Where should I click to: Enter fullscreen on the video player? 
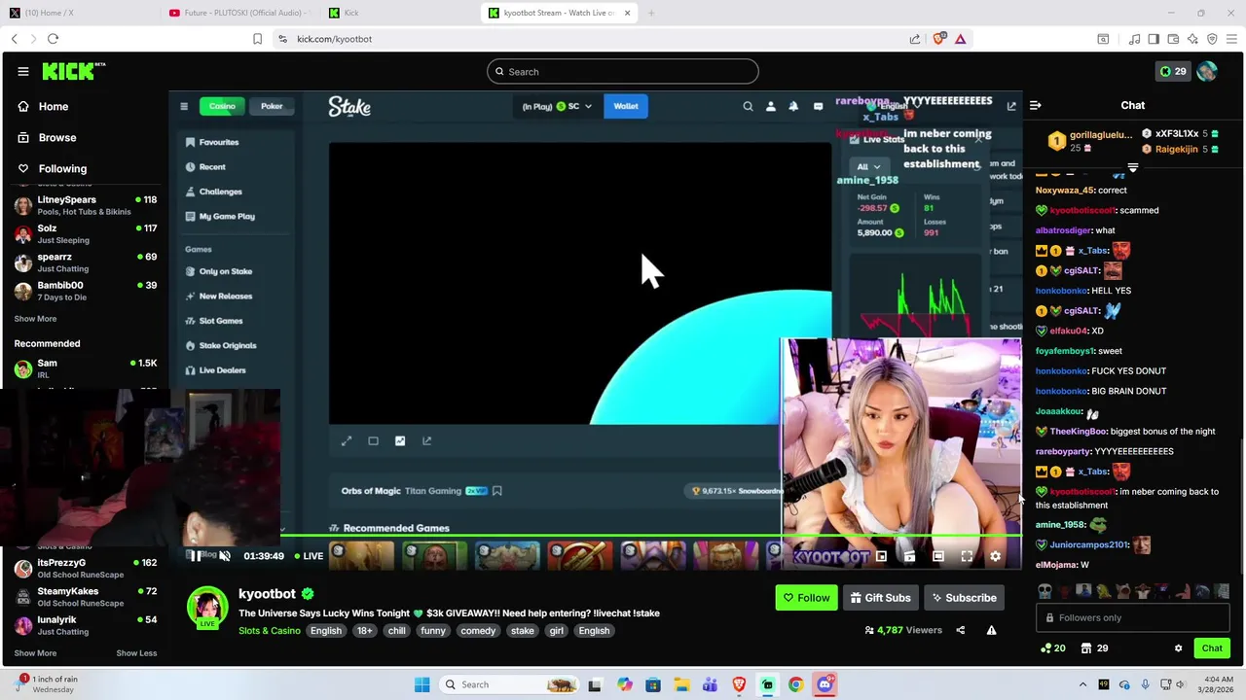tap(967, 556)
